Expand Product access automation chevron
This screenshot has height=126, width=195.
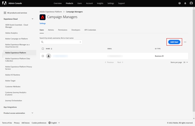(32, 113)
